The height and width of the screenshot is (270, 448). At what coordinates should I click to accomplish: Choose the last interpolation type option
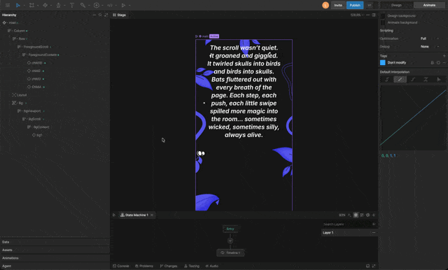439,79
